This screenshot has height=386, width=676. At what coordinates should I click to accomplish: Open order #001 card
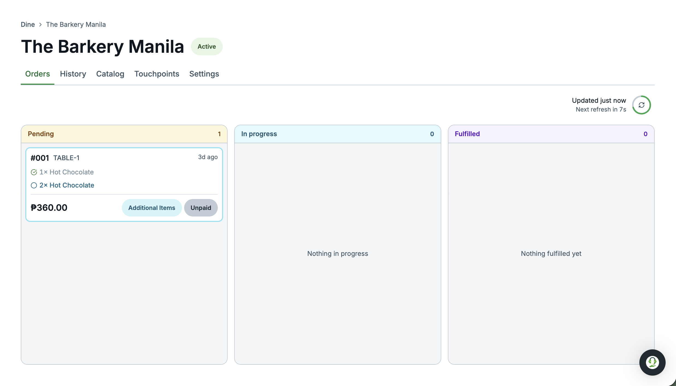pyautogui.click(x=124, y=185)
